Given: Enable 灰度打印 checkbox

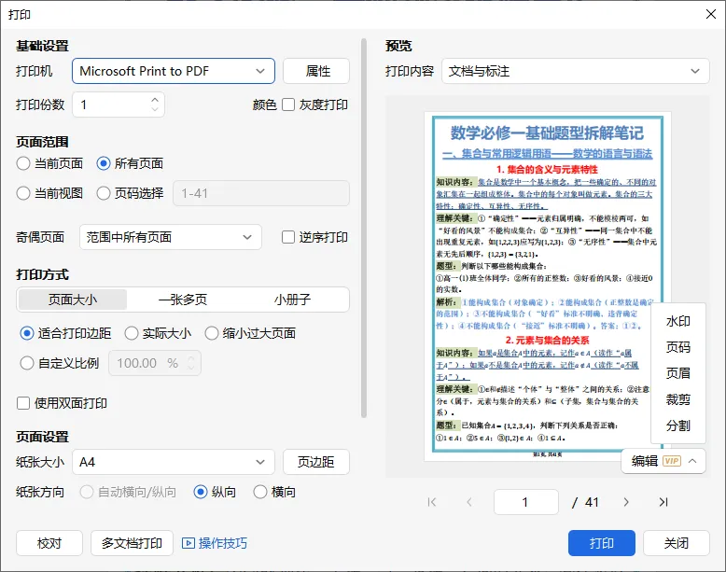Looking at the screenshot, I should pos(288,105).
